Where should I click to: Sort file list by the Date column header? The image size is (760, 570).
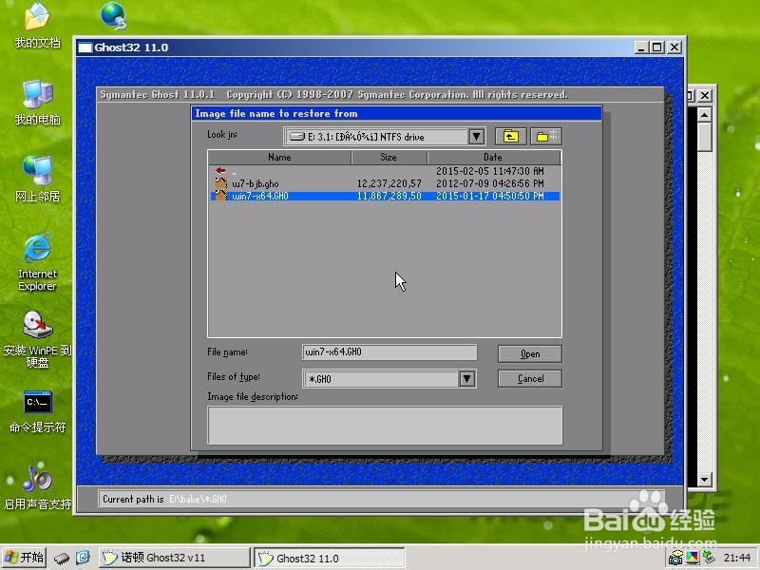click(493, 157)
